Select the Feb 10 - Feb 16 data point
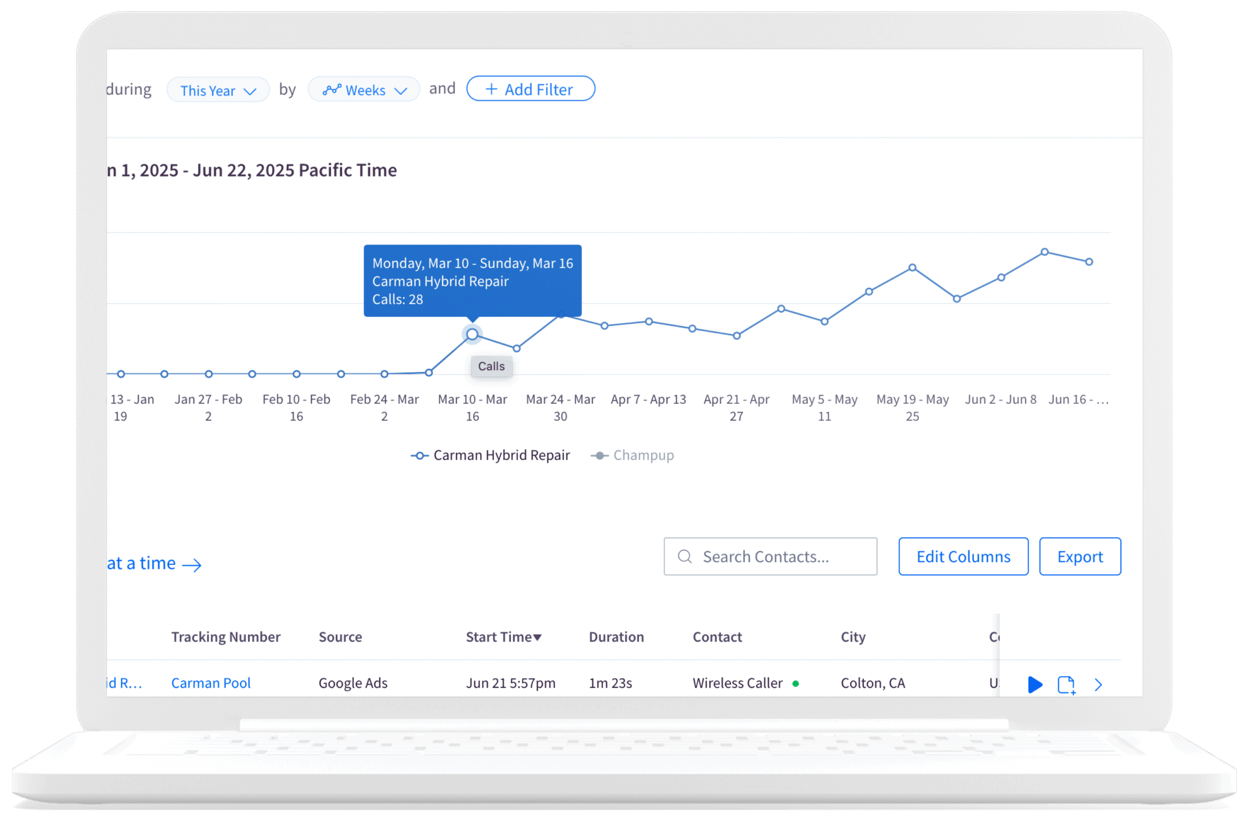 tap(296, 374)
